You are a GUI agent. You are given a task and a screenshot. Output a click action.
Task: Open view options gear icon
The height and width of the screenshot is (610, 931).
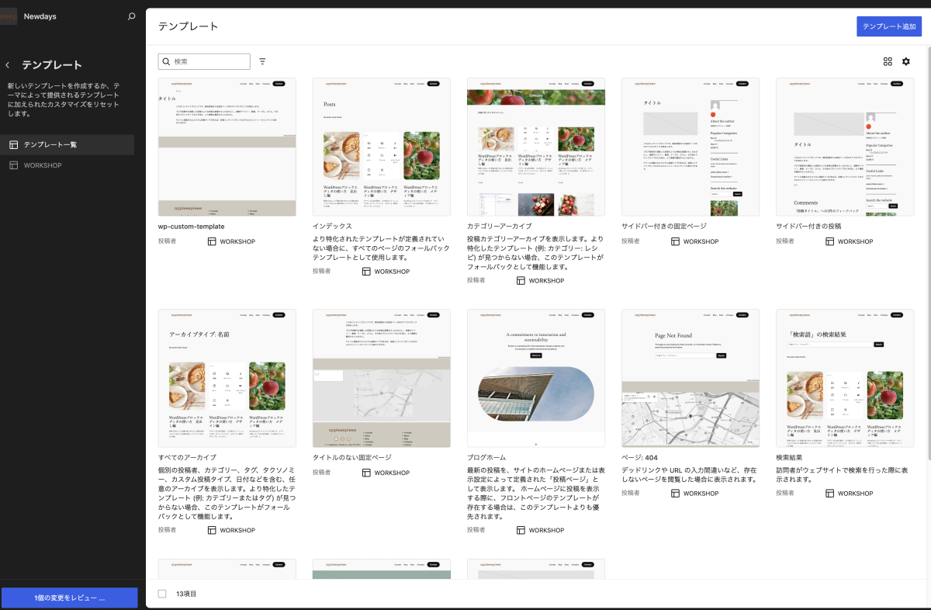(906, 61)
